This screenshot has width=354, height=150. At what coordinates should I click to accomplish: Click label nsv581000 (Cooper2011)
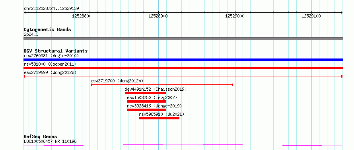click(50, 64)
